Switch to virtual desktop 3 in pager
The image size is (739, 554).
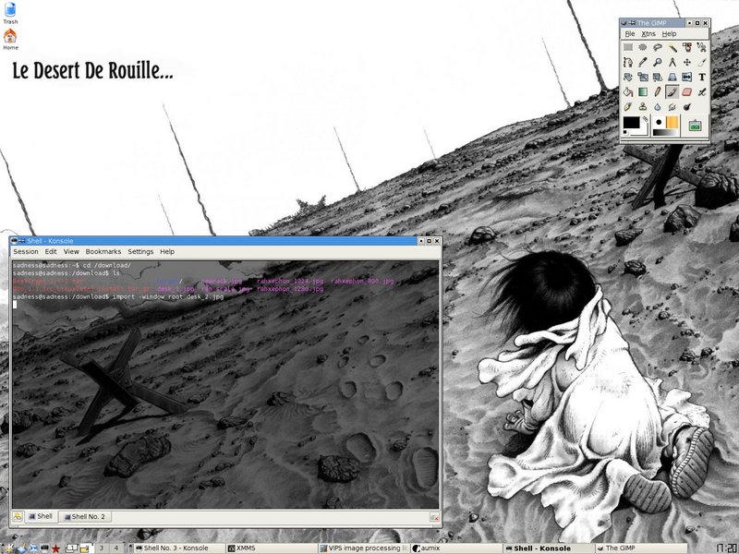[x=102, y=548]
